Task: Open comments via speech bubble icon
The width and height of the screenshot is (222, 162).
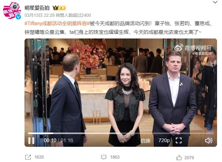Action: [x=104, y=157]
